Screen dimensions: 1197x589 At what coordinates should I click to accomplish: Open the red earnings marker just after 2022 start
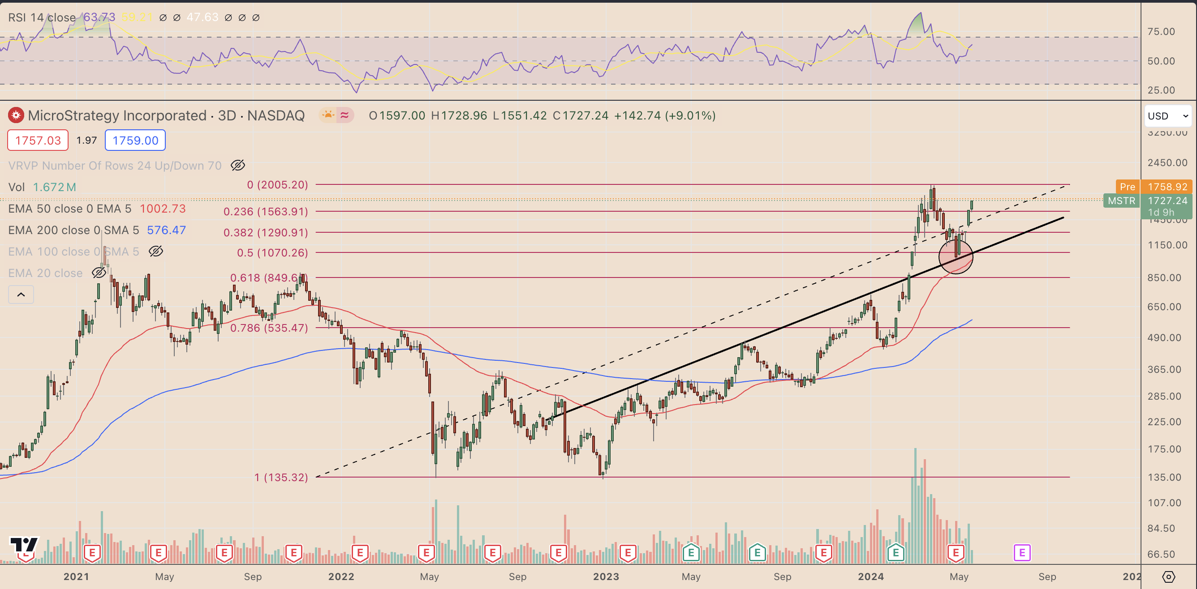coord(360,553)
